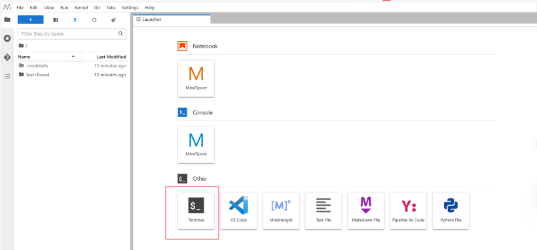Create a new Markdown File
Screen dimensions: 537x250
[366, 211]
